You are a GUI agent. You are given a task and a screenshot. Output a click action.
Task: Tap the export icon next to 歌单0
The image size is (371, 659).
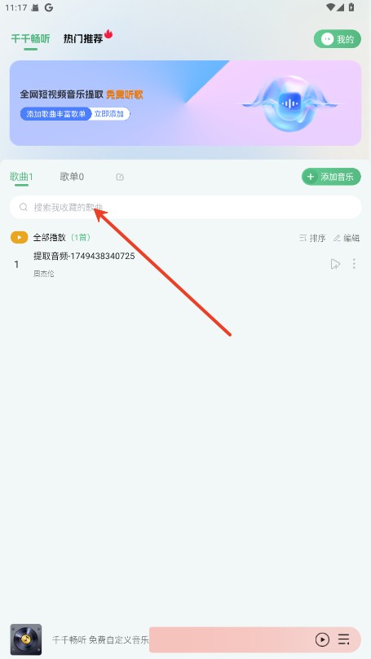pos(120,177)
